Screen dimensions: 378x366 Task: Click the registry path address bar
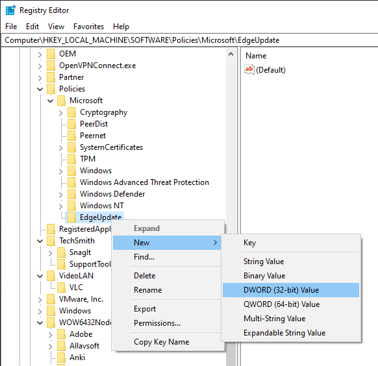[189, 40]
